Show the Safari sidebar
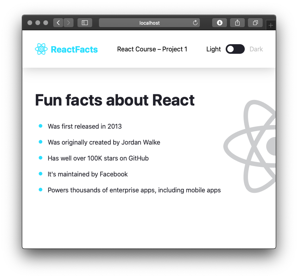Image resolution: width=298 pixels, height=278 pixels. (x=85, y=23)
